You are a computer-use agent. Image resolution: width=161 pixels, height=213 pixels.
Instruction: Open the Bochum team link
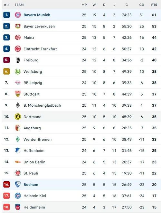[x=31, y=185]
